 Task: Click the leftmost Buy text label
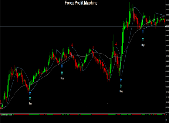tap(30, 103)
